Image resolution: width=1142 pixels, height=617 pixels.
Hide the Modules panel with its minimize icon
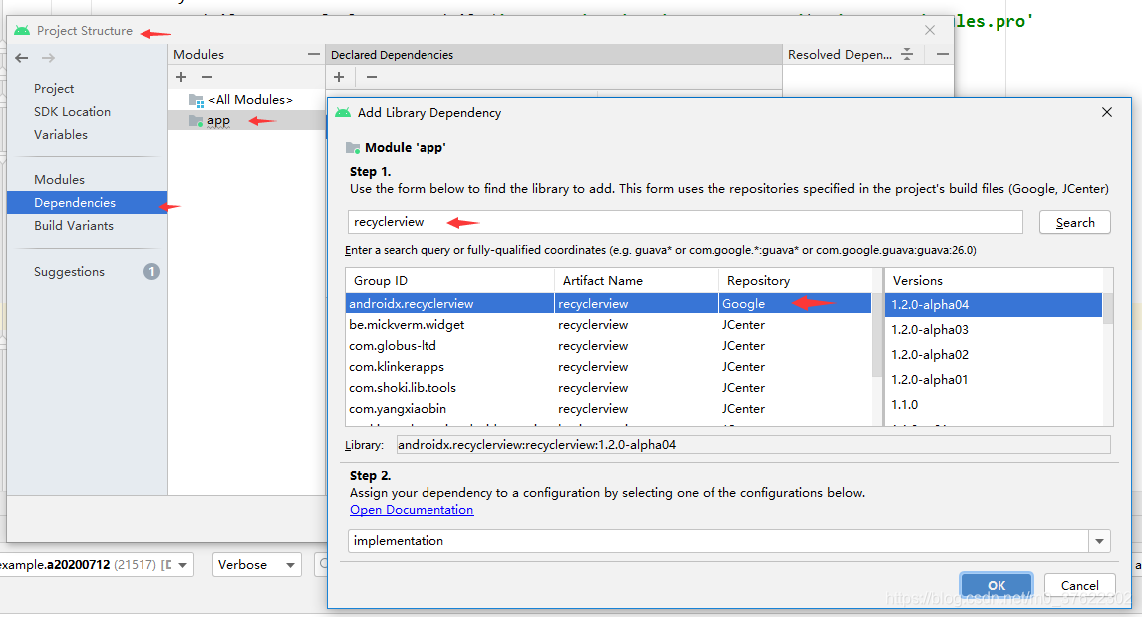315,54
